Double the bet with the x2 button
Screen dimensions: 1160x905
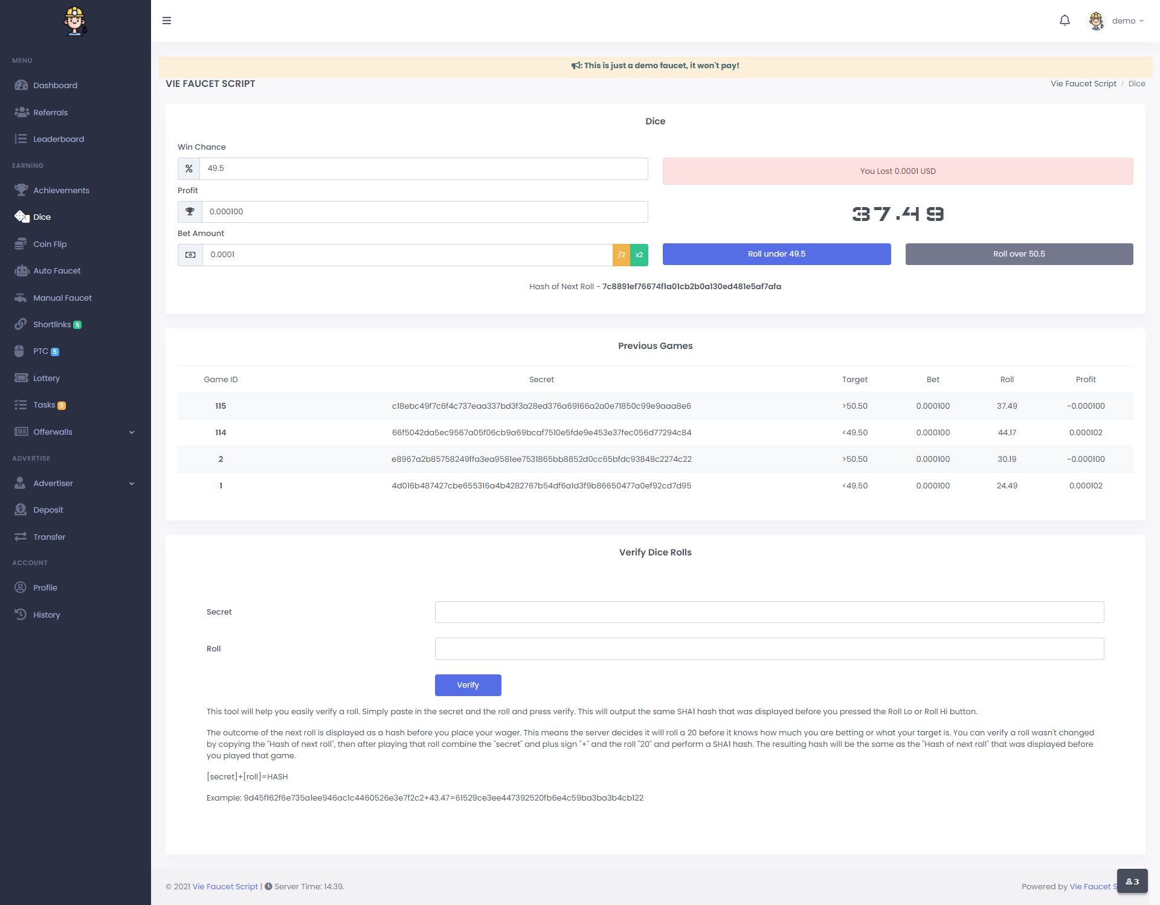[x=639, y=255]
